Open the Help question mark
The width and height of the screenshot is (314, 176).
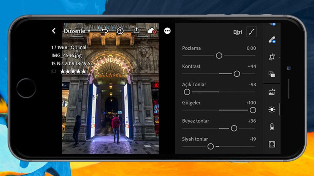pos(120,31)
